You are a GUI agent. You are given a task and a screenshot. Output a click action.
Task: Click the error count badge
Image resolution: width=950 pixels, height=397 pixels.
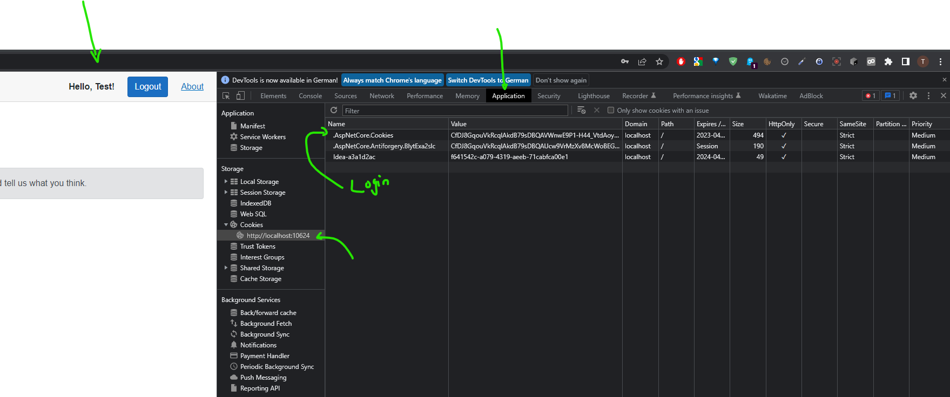871,95
